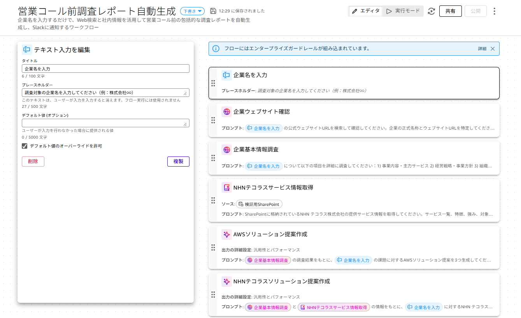Click the flow title 営業コール前調査レポート自動生成

click(97, 11)
